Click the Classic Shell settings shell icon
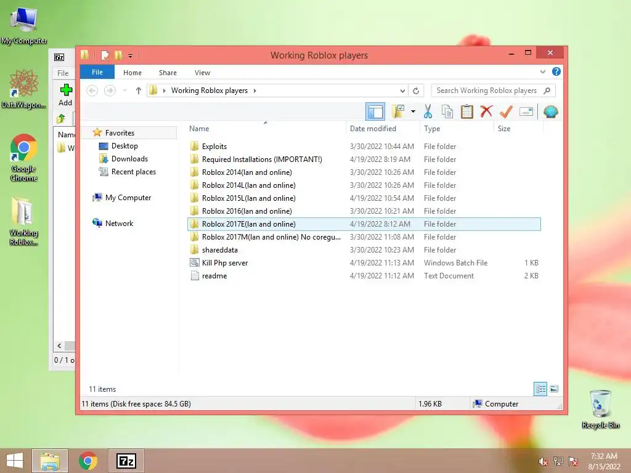Viewport: 631px width, 473px height. (x=550, y=111)
